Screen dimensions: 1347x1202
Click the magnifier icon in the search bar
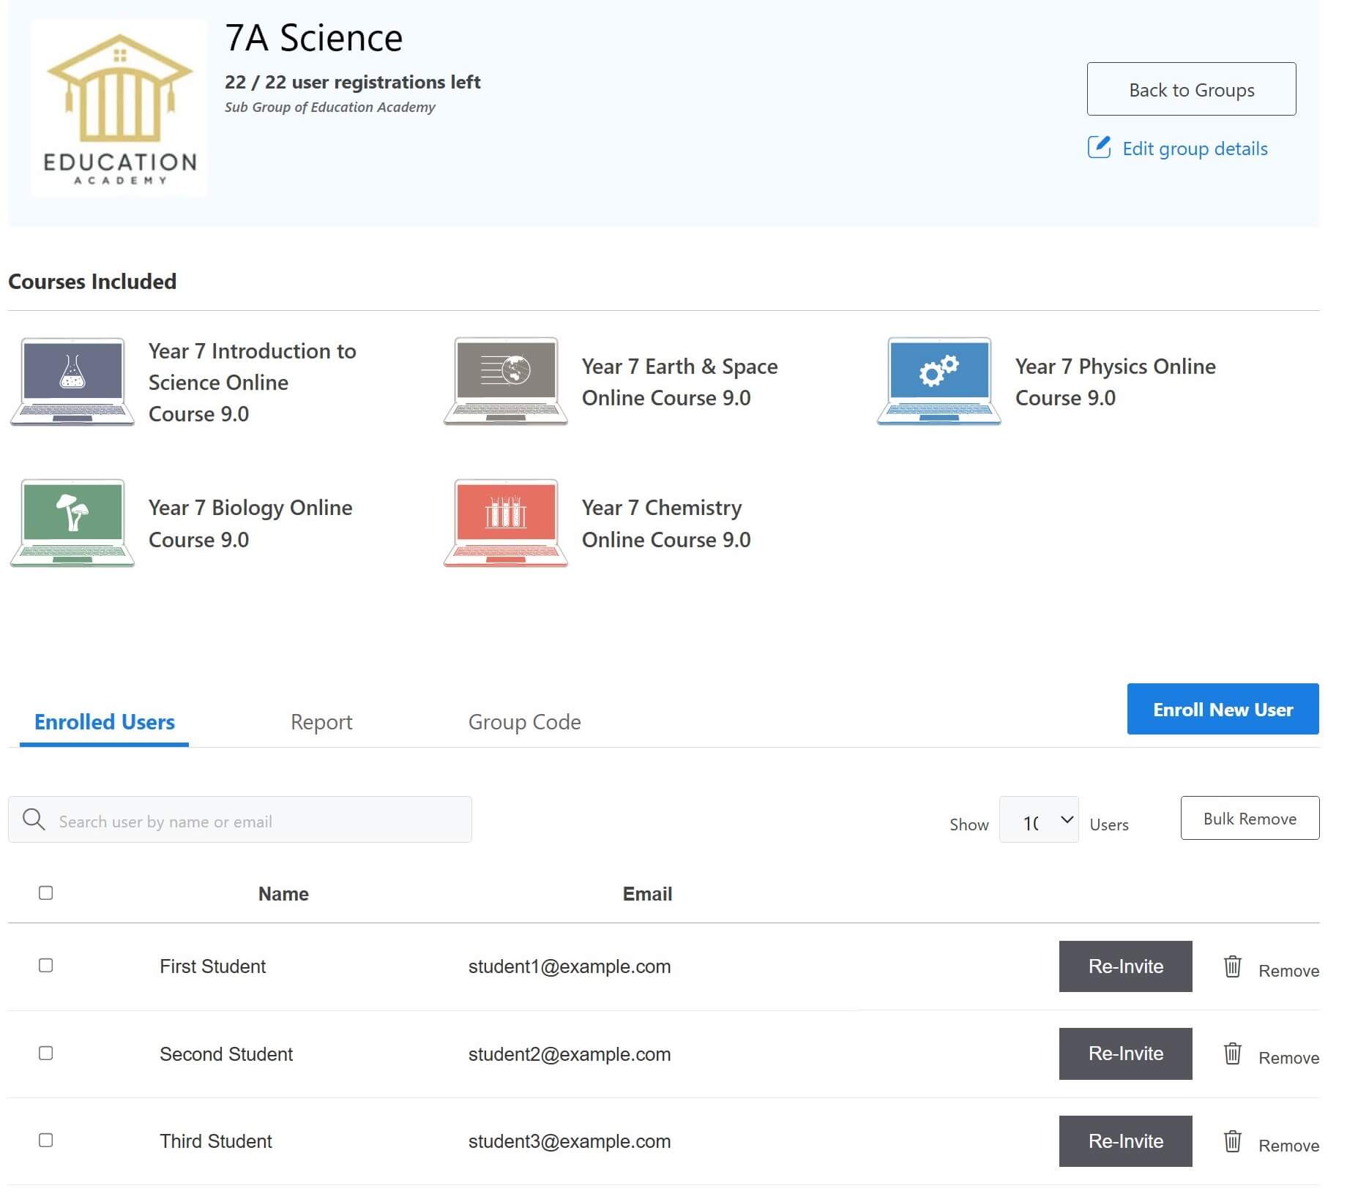click(x=33, y=820)
